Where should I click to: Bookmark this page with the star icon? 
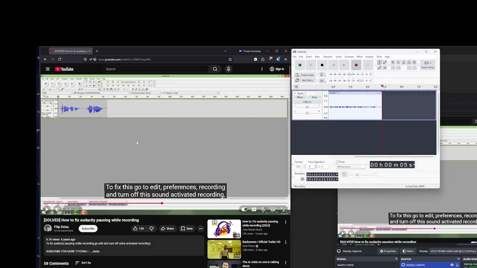[x=230, y=59]
